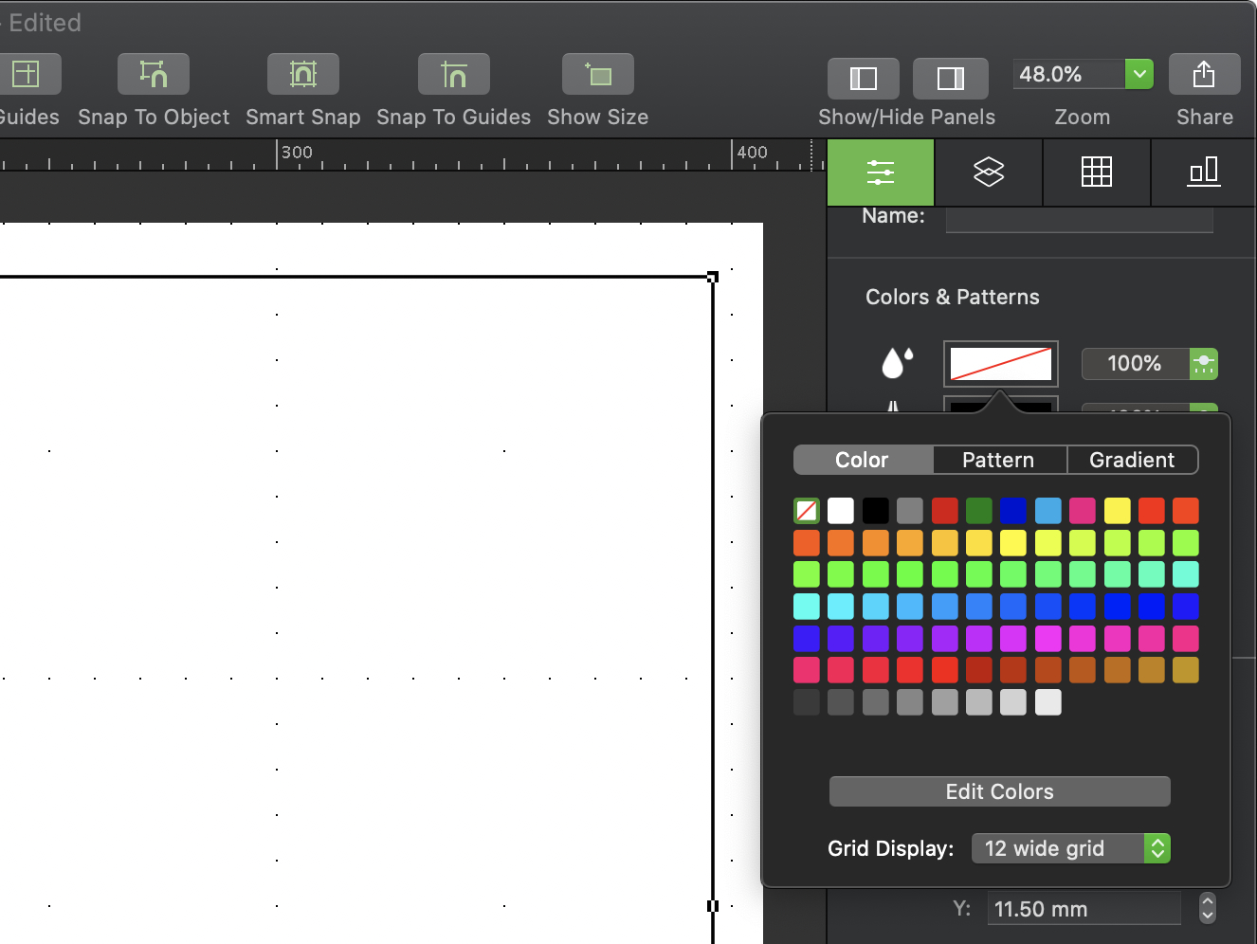Select the Color tab
The image size is (1257, 944).
point(862,460)
